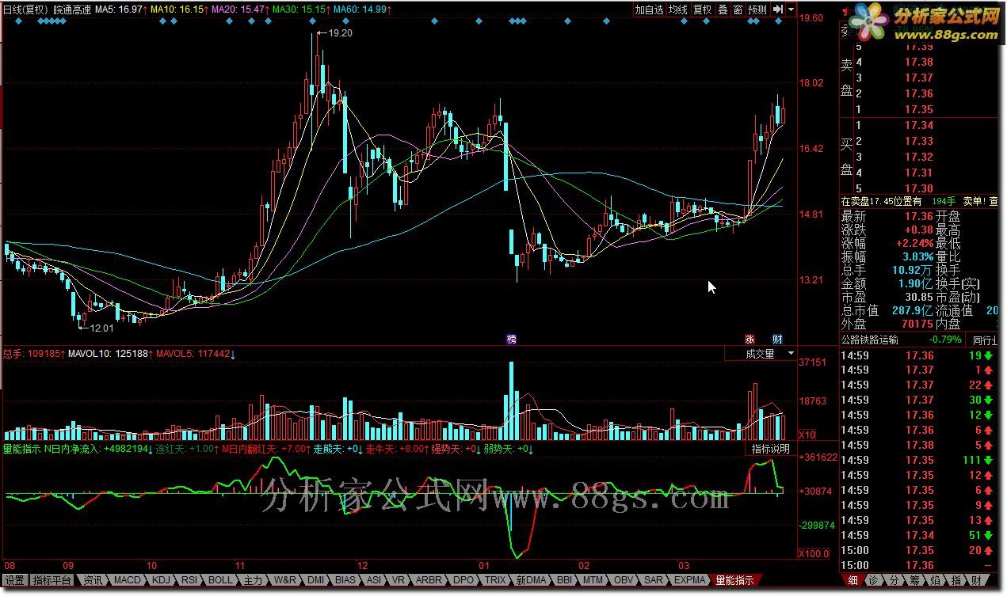Select the MTM indicator tab
The image size is (1007, 596).
tap(594, 580)
